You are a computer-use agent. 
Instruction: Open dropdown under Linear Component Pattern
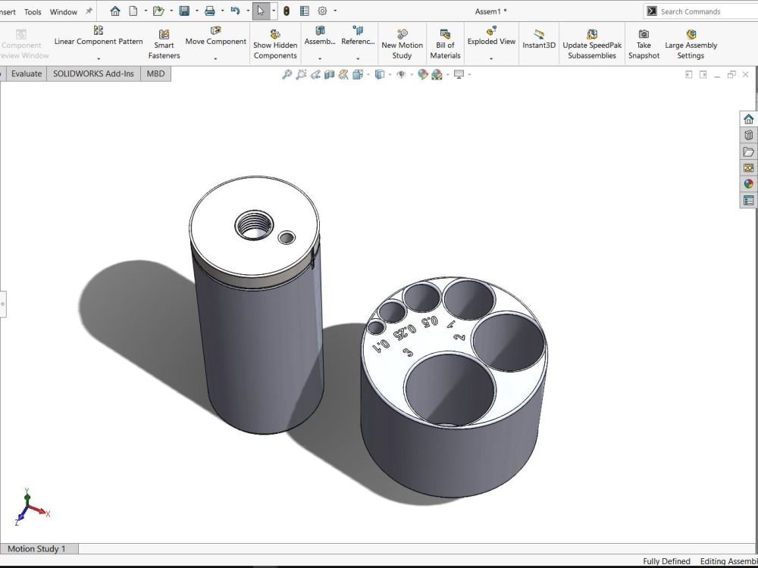pos(99,58)
